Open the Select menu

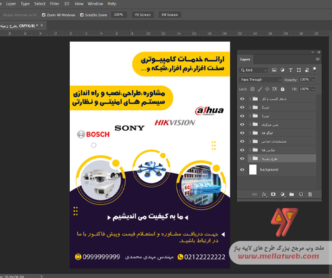[x=40, y=4]
